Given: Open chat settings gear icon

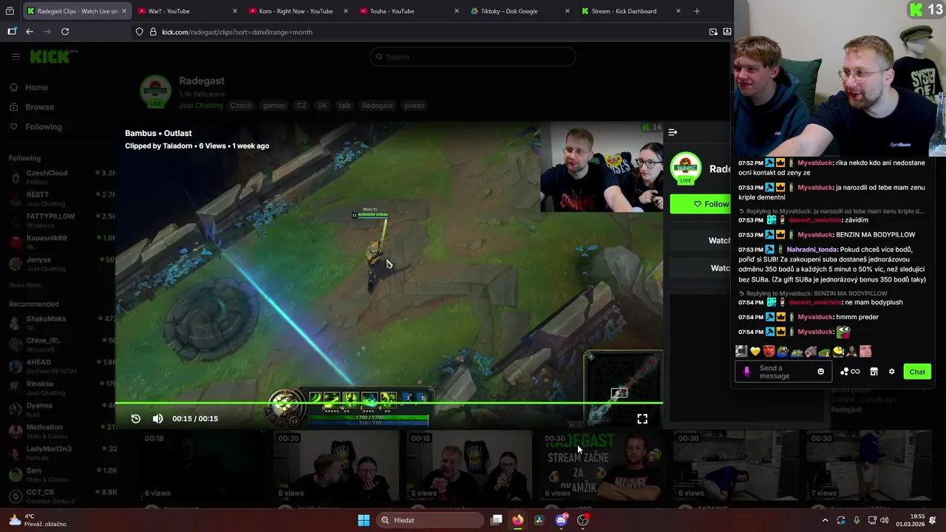Looking at the screenshot, I should 891,372.
